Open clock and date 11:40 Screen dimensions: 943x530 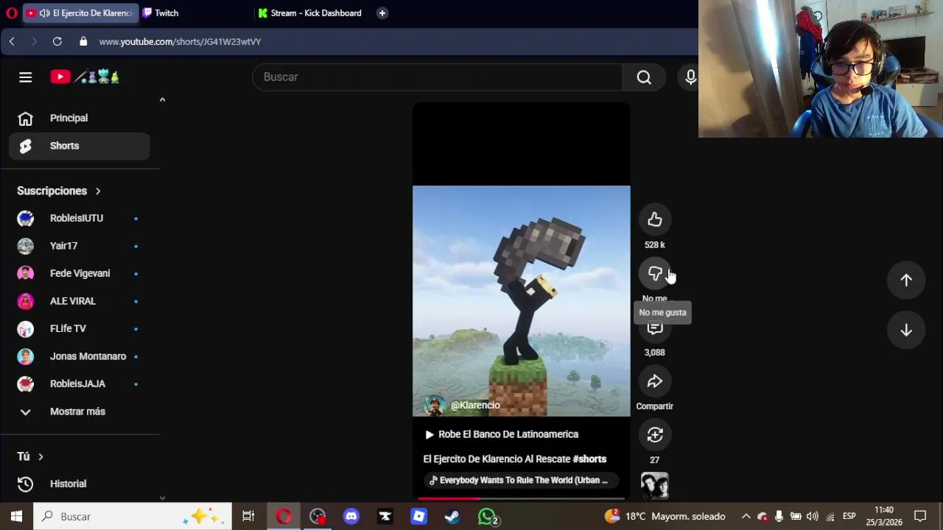click(x=884, y=517)
